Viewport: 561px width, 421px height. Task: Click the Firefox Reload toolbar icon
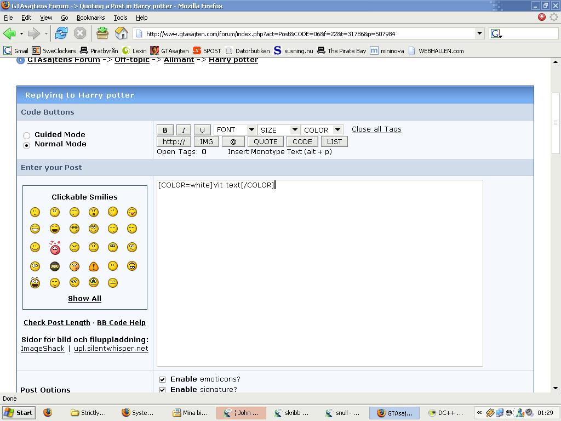[x=61, y=33]
